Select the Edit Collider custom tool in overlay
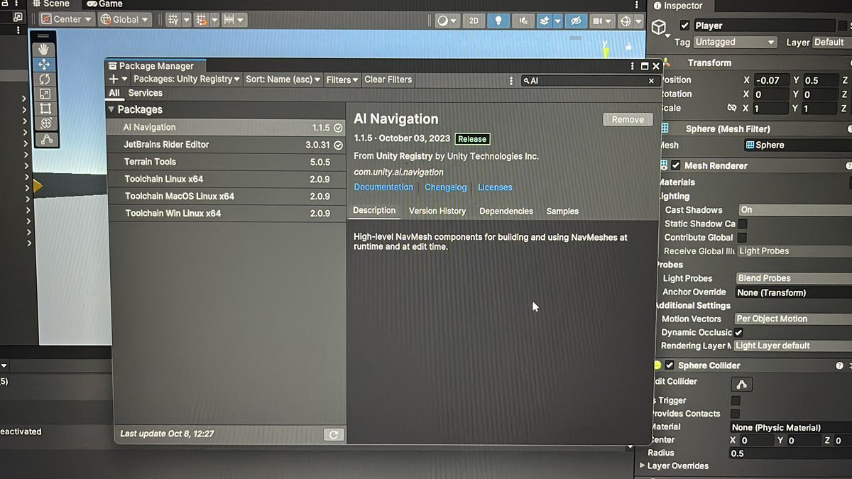This screenshot has width=852, height=479. pyautogui.click(x=47, y=140)
